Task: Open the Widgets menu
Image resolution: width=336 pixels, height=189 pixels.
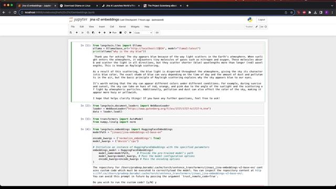Action: coord(135,27)
